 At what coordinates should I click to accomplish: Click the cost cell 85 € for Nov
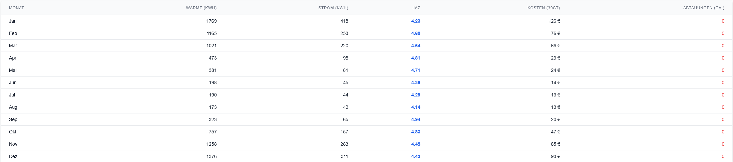click(555, 144)
